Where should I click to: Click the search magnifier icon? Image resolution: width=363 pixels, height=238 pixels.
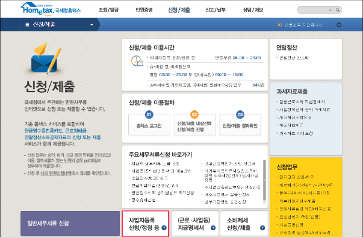click(338, 10)
